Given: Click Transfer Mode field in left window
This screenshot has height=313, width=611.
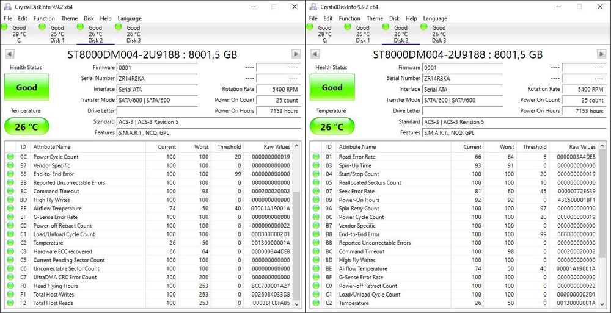Looking at the screenshot, I should [x=157, y=100].
